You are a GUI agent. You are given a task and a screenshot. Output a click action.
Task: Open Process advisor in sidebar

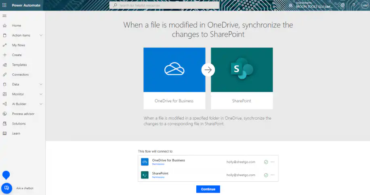tap(23, 114)
